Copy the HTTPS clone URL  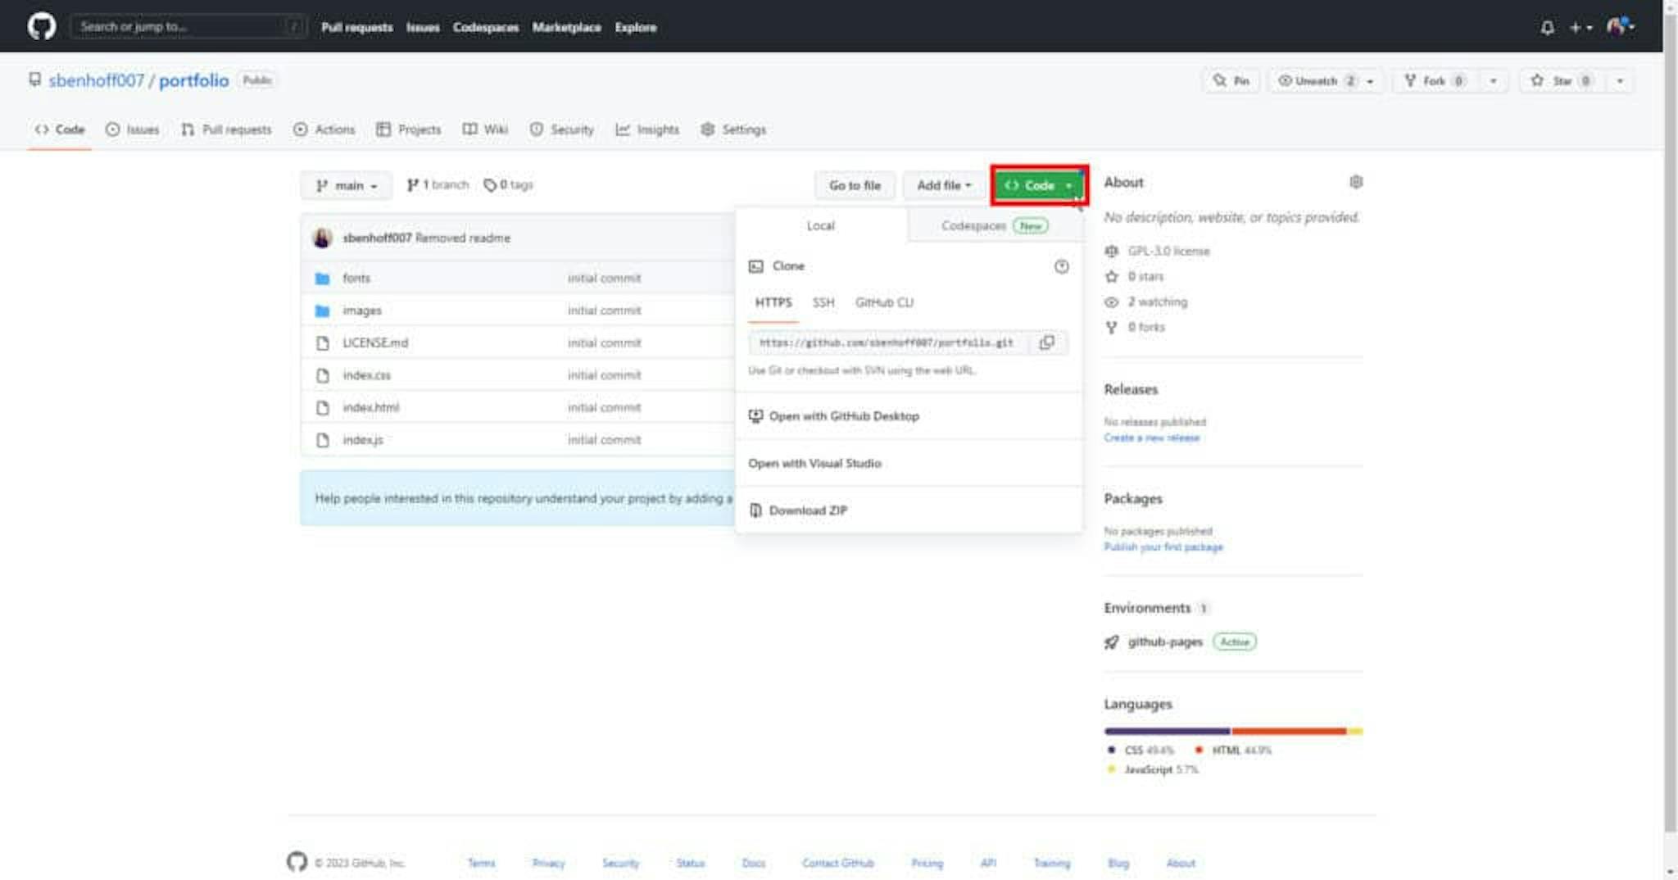pos(1046,342)
